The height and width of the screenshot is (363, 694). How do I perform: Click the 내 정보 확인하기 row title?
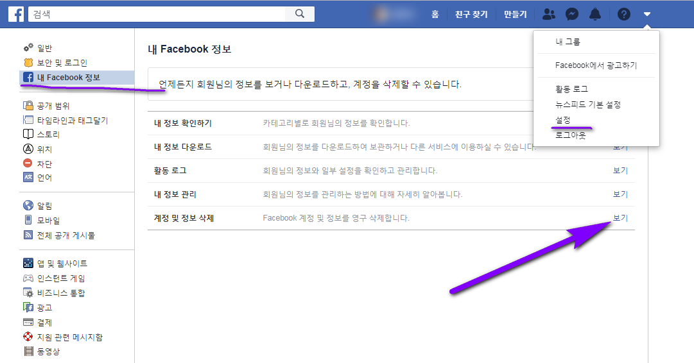183,123
